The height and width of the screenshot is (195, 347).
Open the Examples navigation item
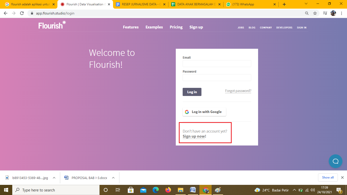coord(154,27)
